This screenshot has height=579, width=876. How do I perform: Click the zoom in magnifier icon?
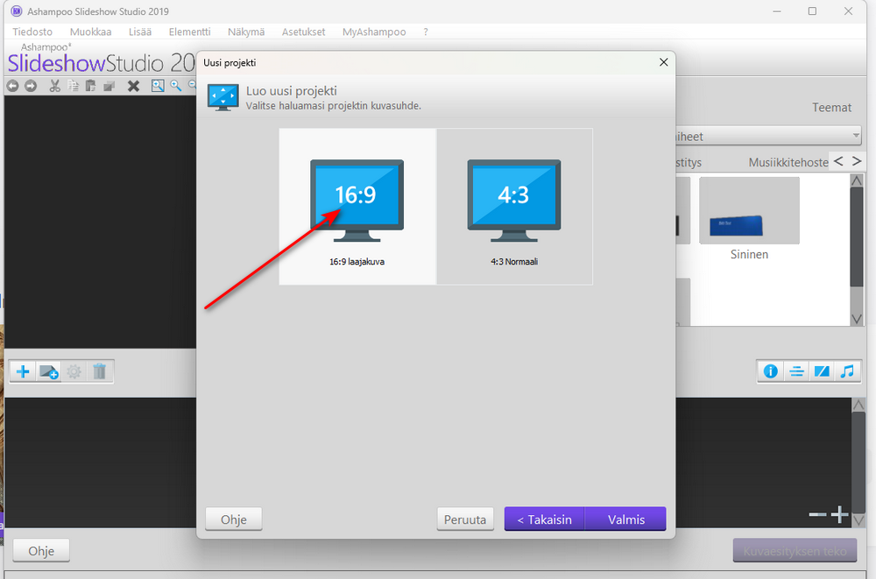[x=176, y=86]
